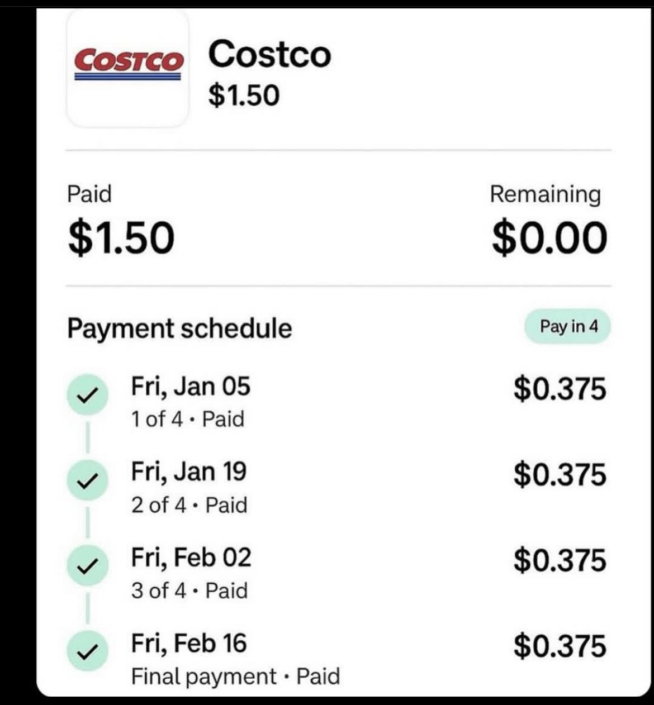Click the Feb 02 payment checkmark icon
The width and height of the screenshot is (654, 705).
[86, 566]
